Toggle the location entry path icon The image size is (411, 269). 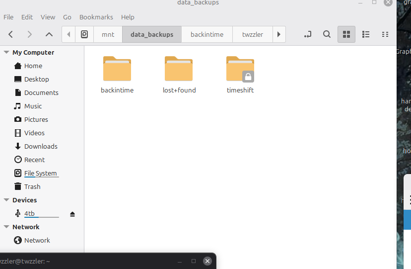(x=308, y=34)
